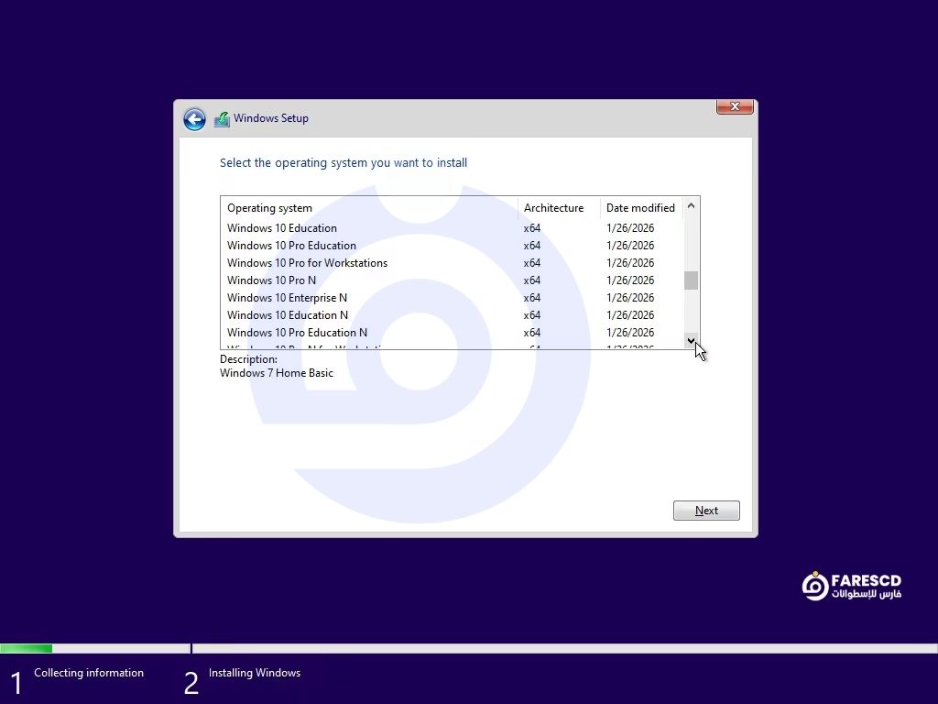Click the Installing Windows step label

tap(254, 673)
